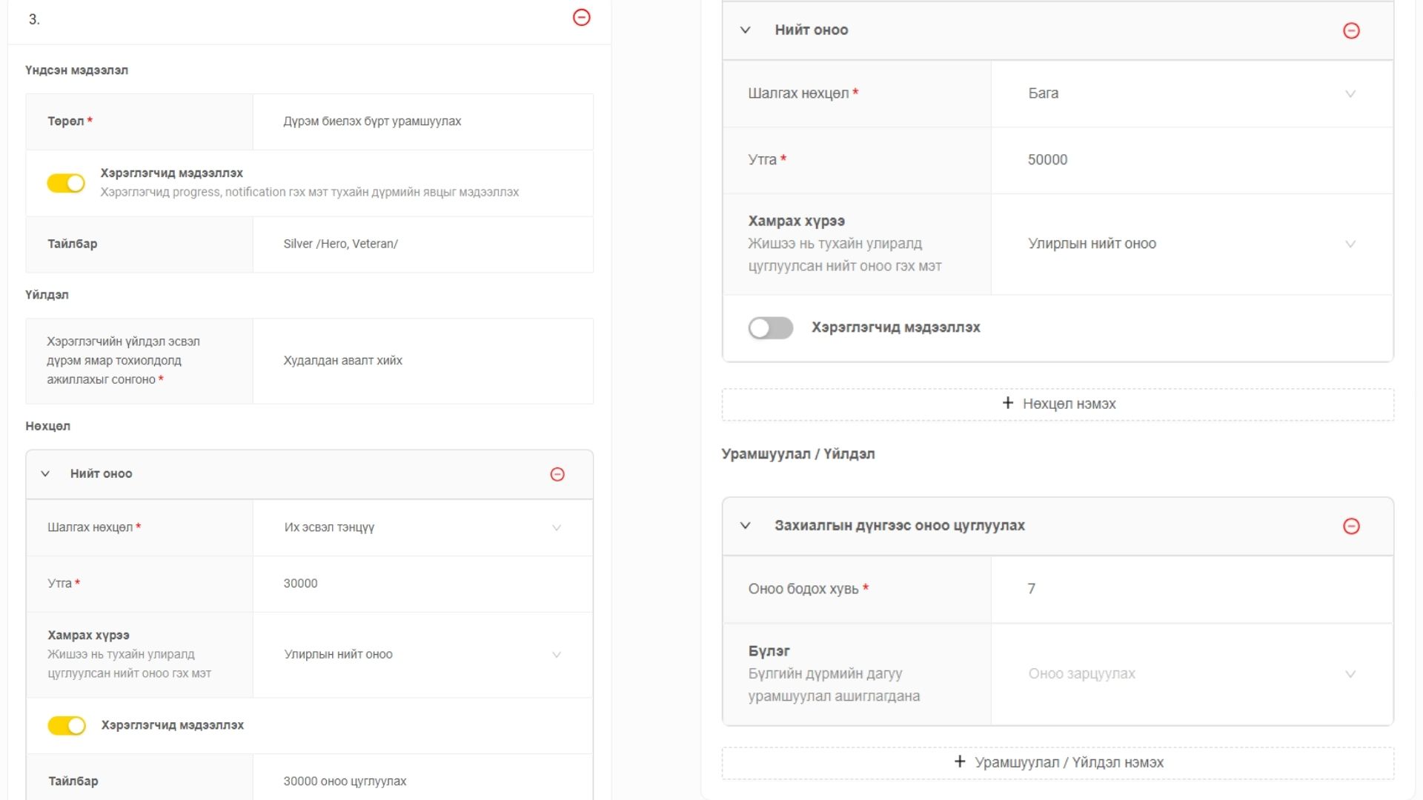Delete left Нийт оноо condition via minus icon

coord(557,474)
